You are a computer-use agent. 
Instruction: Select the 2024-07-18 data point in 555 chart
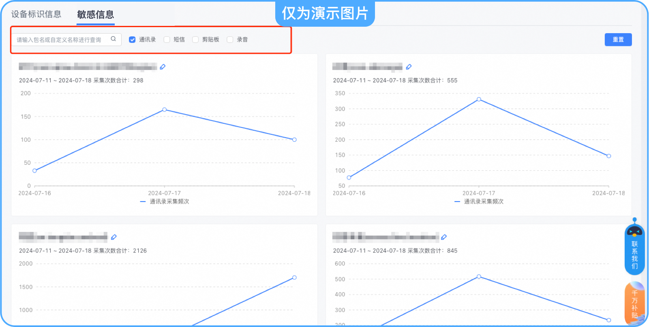point(608,156)
